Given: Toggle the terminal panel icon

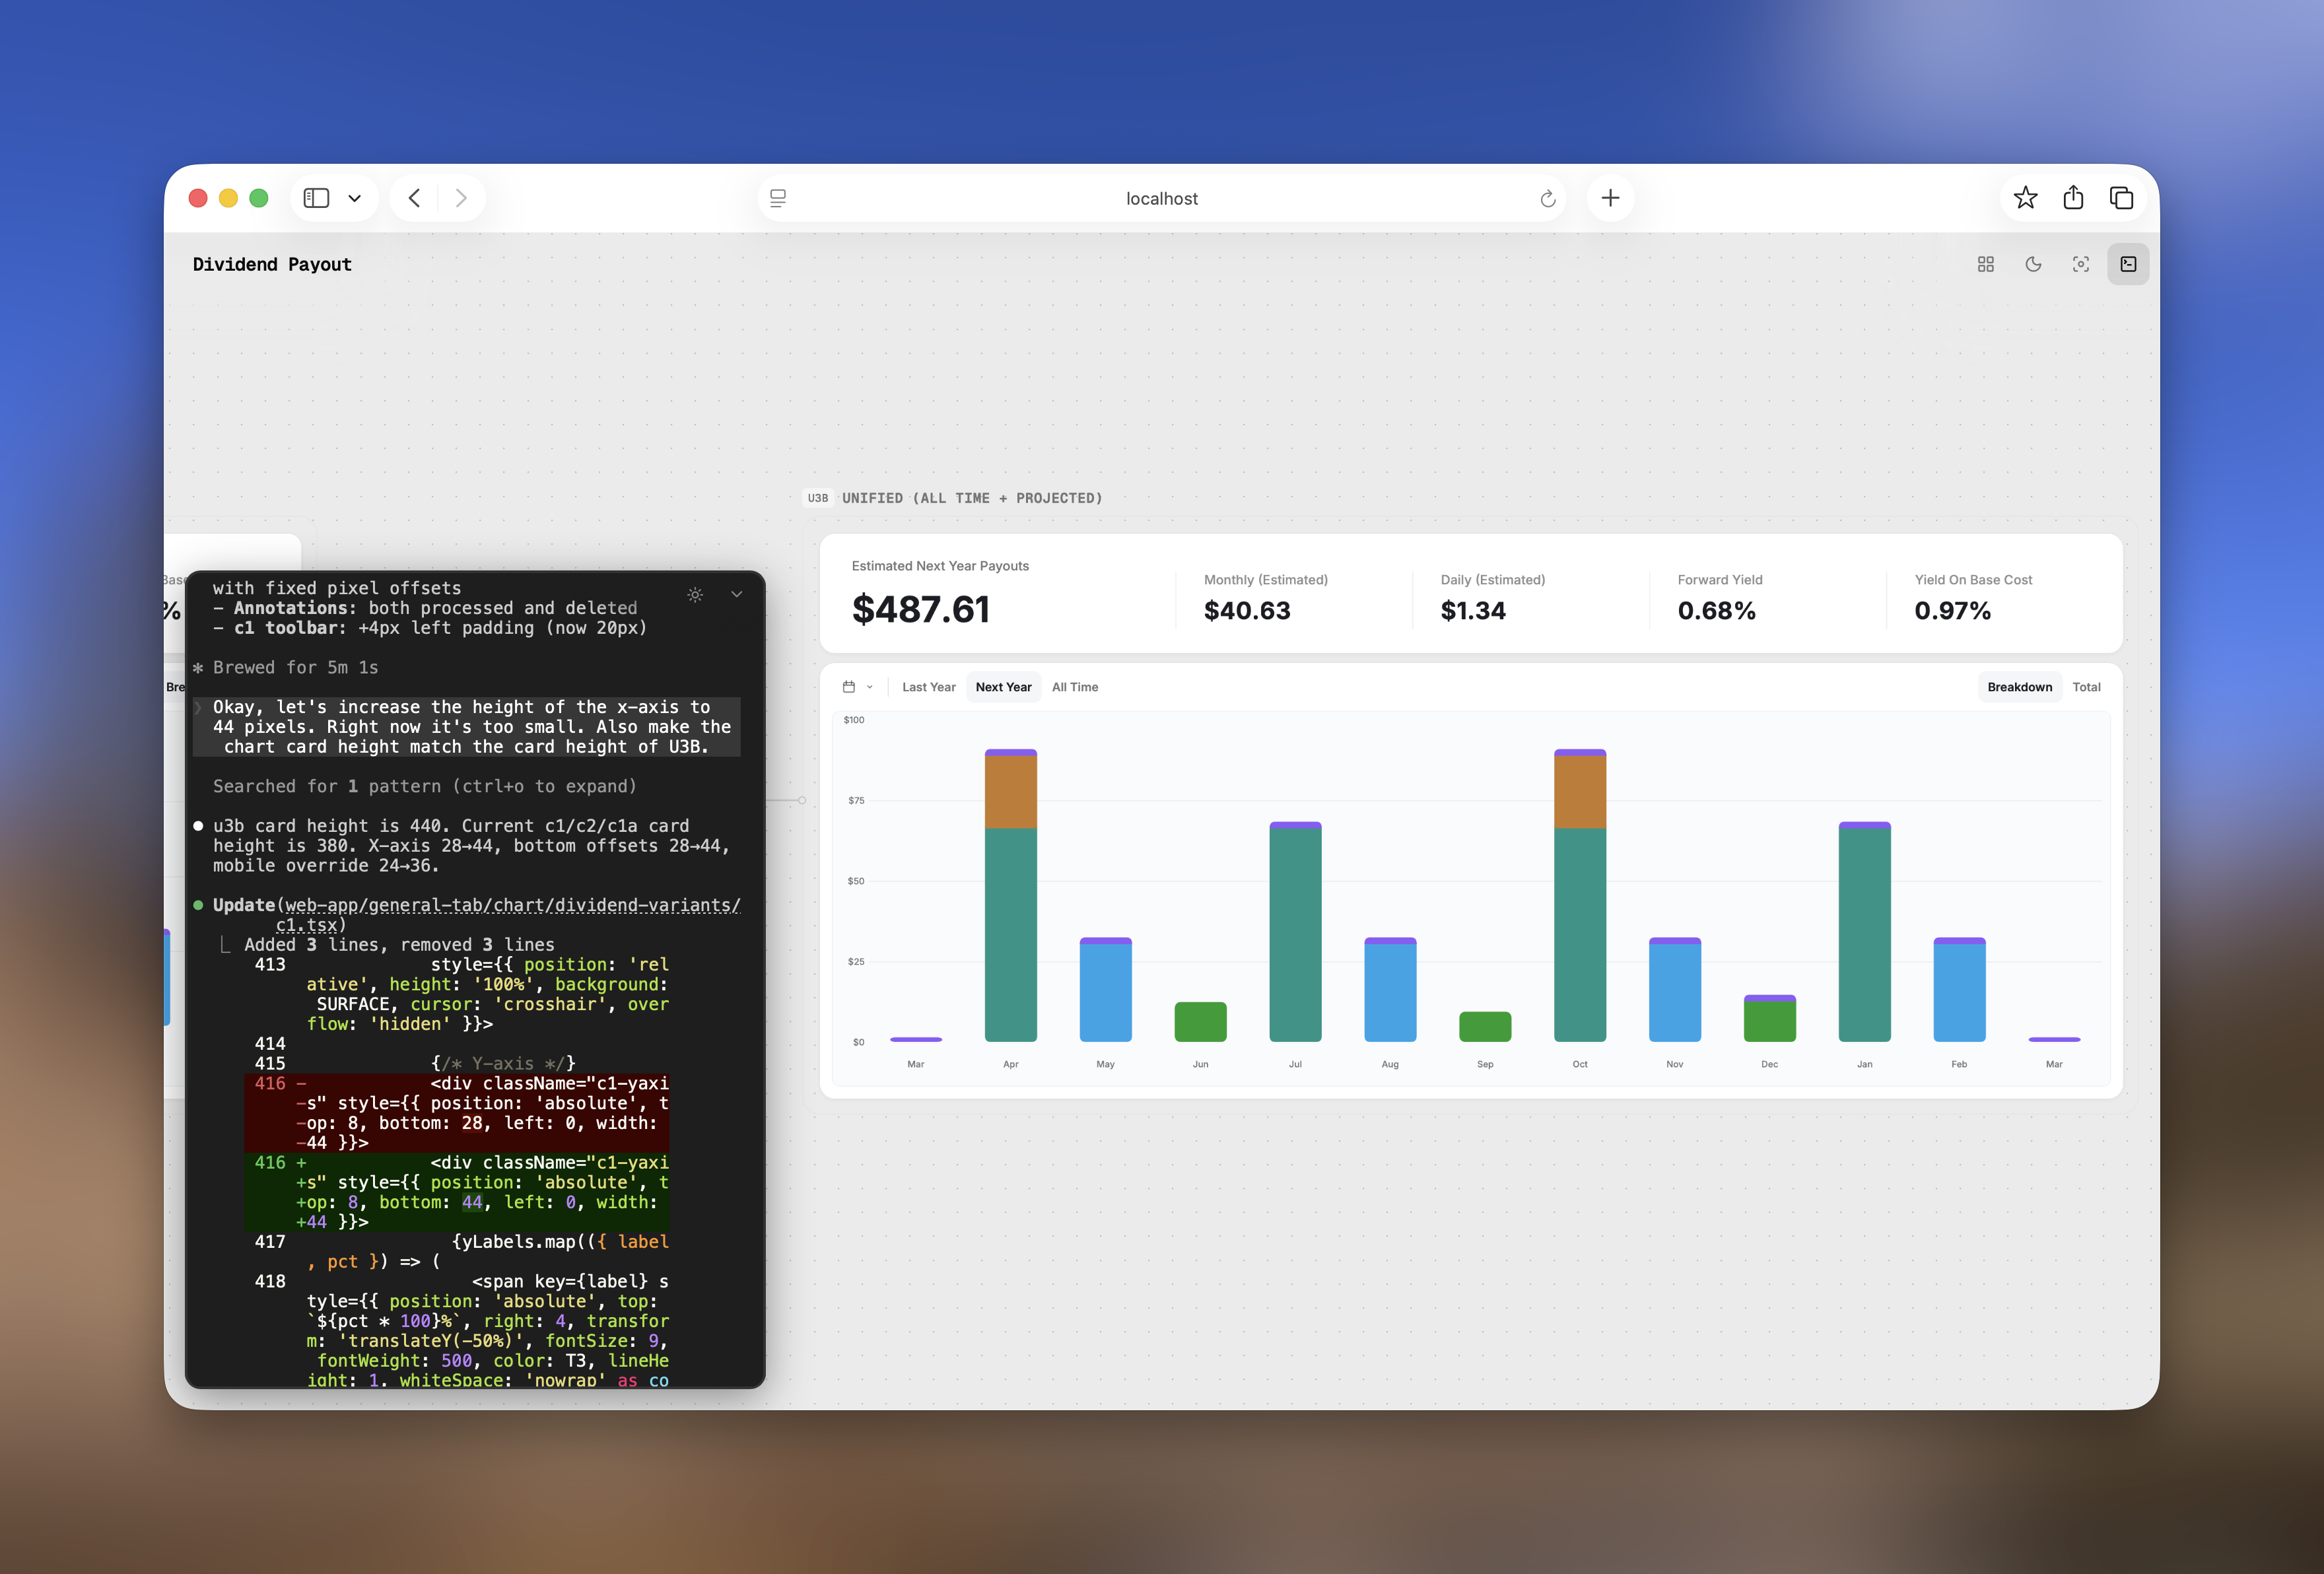Looking at the screenshot, I should [2128, 264].
